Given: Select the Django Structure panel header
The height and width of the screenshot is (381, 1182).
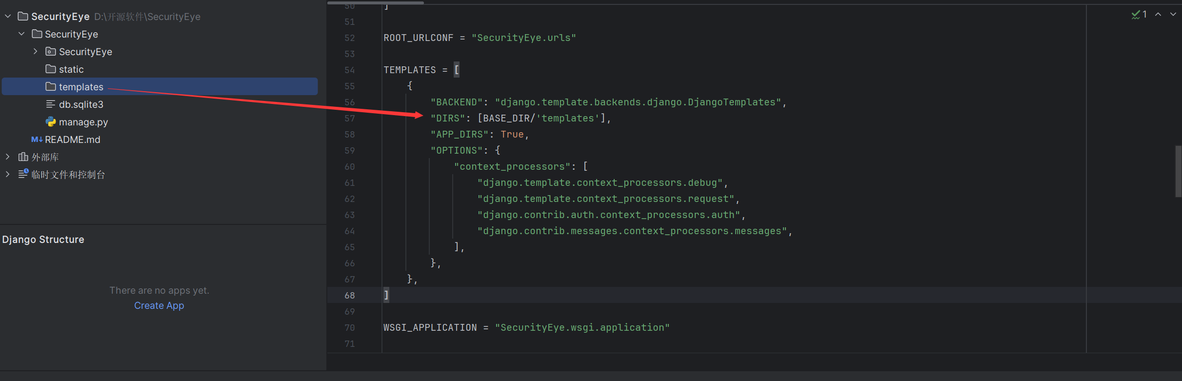Looking at the screenshot, I should pos(43,240).
